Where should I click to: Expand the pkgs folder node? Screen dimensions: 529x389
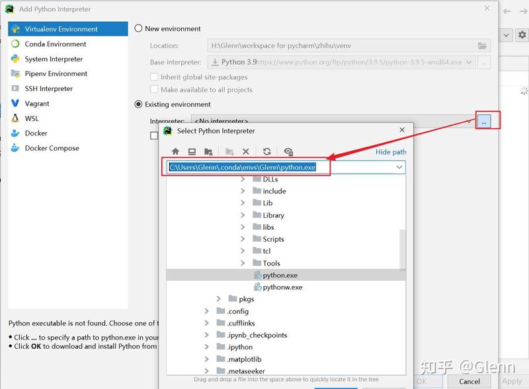[x=219, y=299]
